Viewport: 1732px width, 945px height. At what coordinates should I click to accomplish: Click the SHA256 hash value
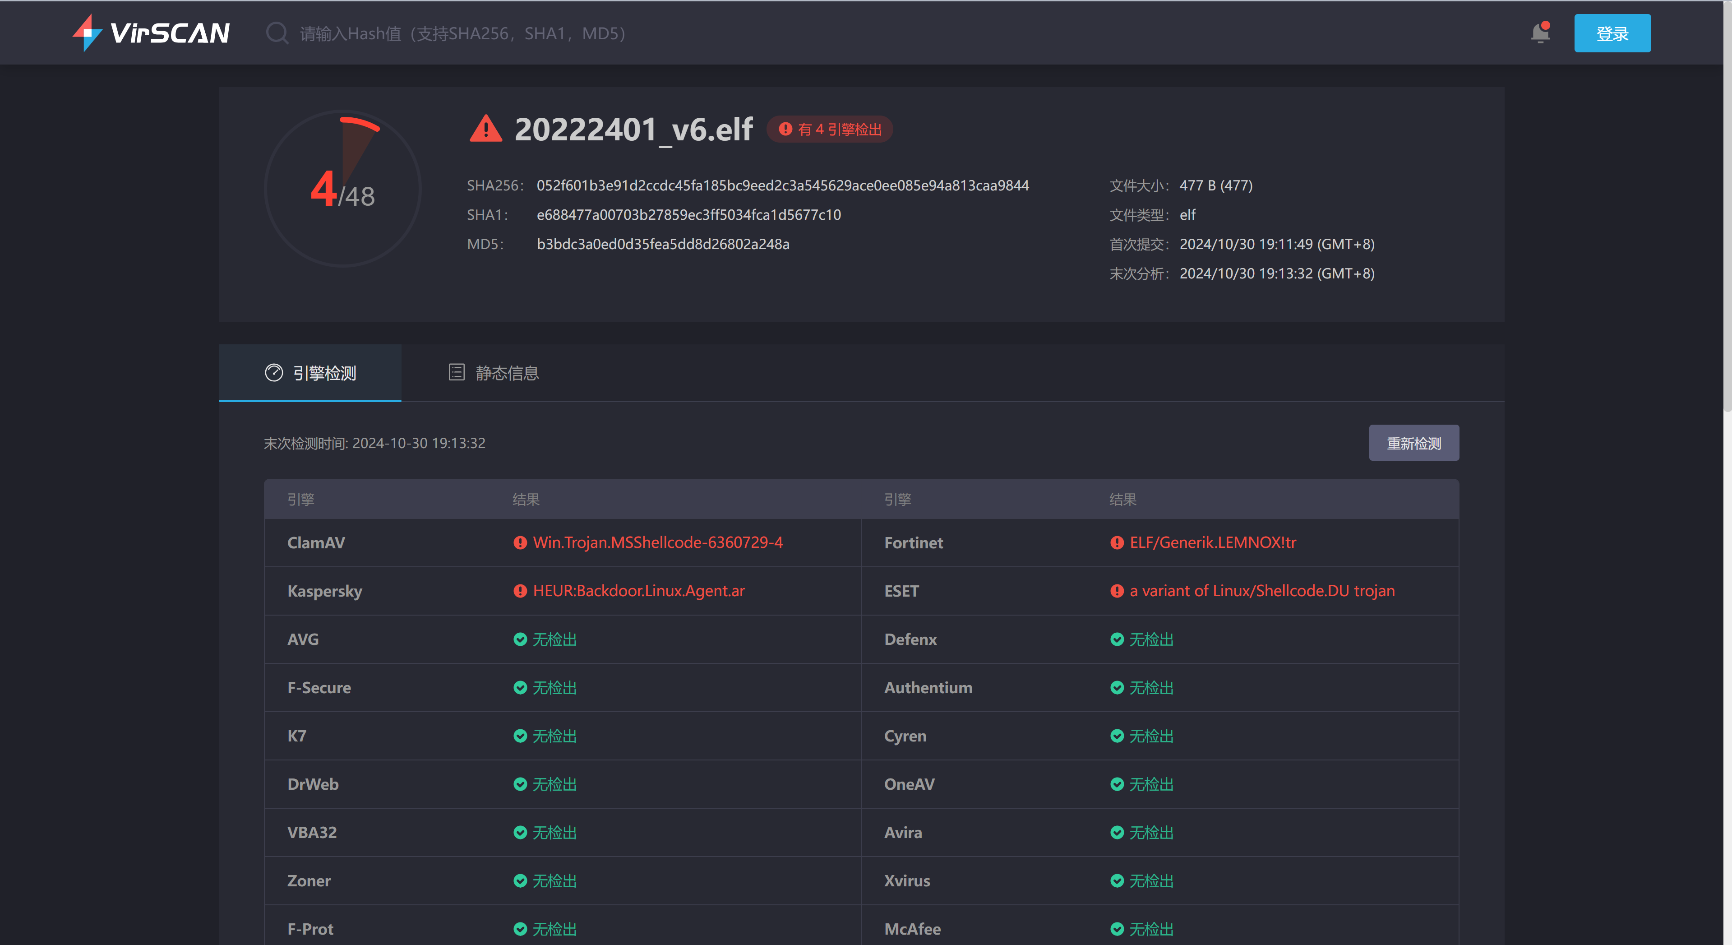coord(783,185)
